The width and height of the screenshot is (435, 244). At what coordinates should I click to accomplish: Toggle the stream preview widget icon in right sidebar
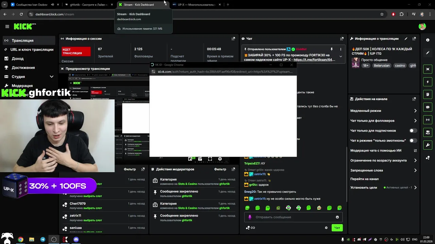click(428, 69)
